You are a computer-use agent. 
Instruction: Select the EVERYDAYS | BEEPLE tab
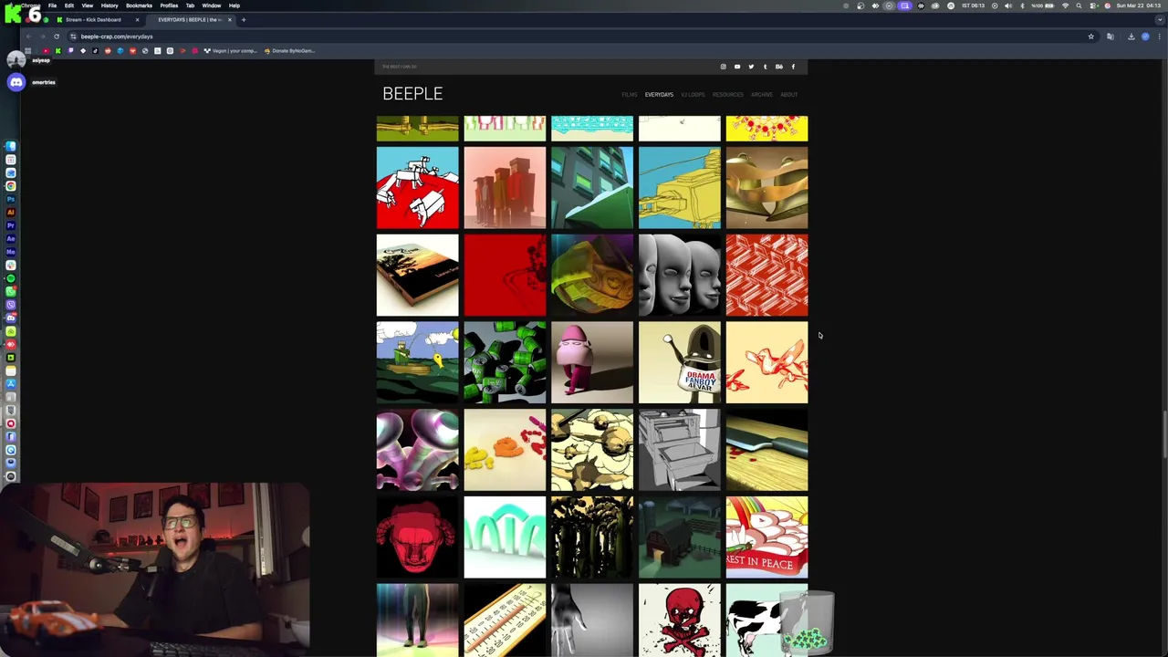point(190,19)
